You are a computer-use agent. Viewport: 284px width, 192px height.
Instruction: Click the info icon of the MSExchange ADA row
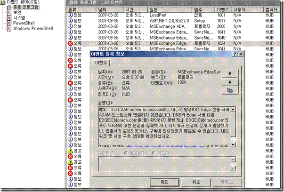(70, 26)
